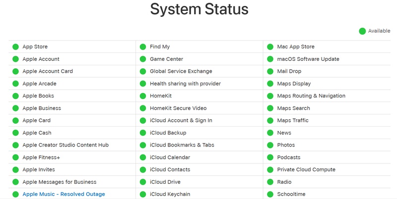Click the iCloud Drive service name
The width and height of the screenshot is (397, 199).
coord(165,182)
